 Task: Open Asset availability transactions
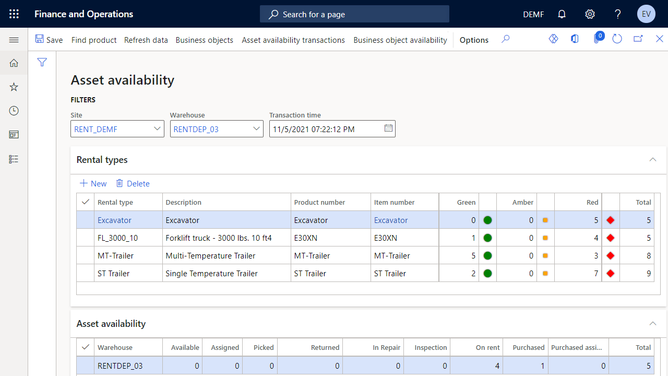293,40
